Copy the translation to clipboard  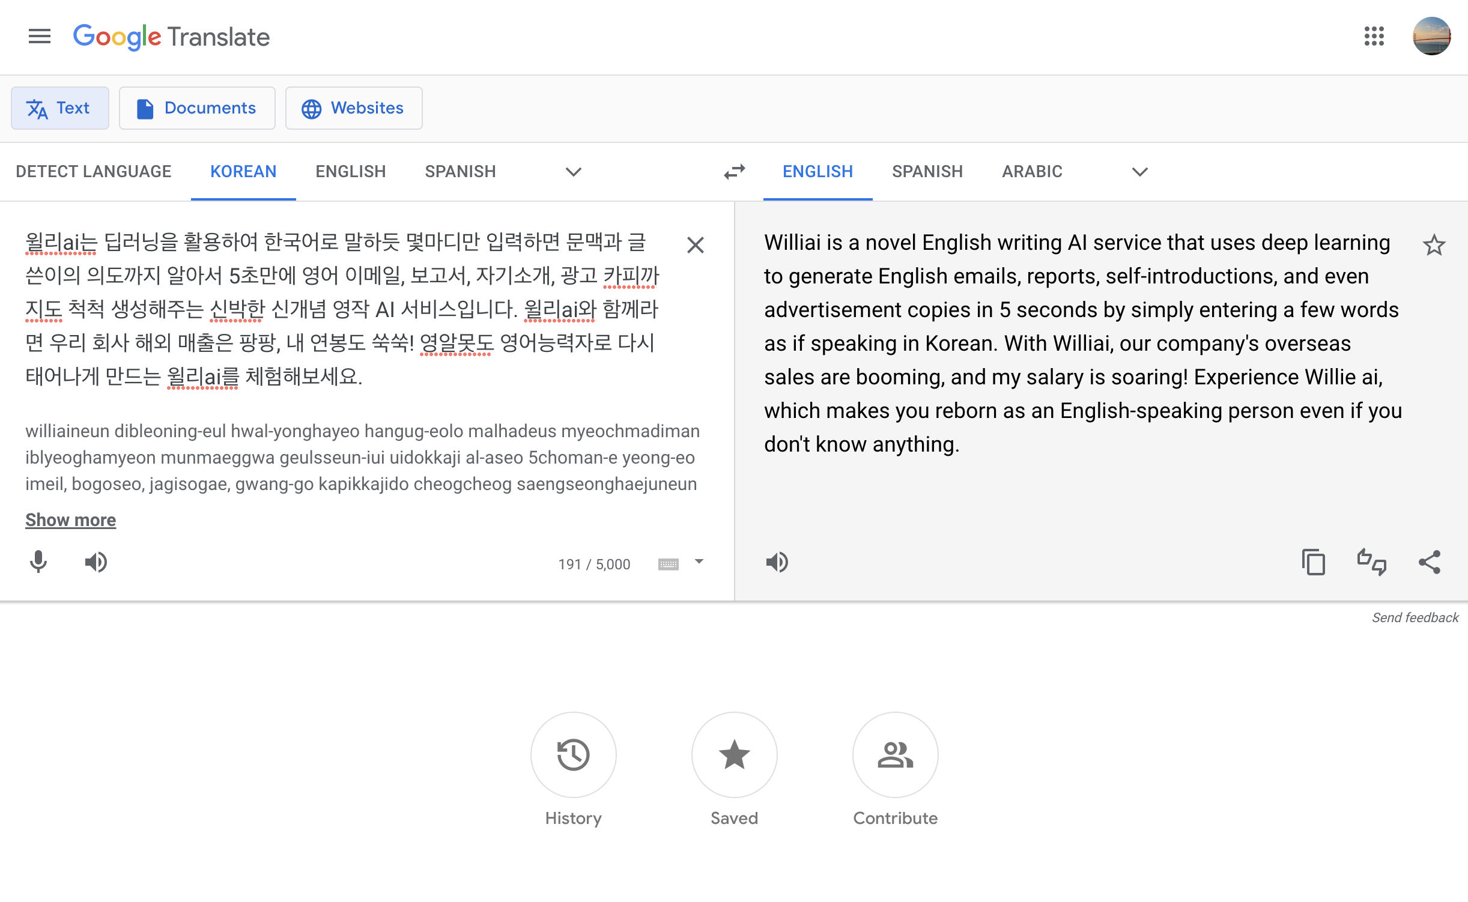click(x=1314, y=563)
